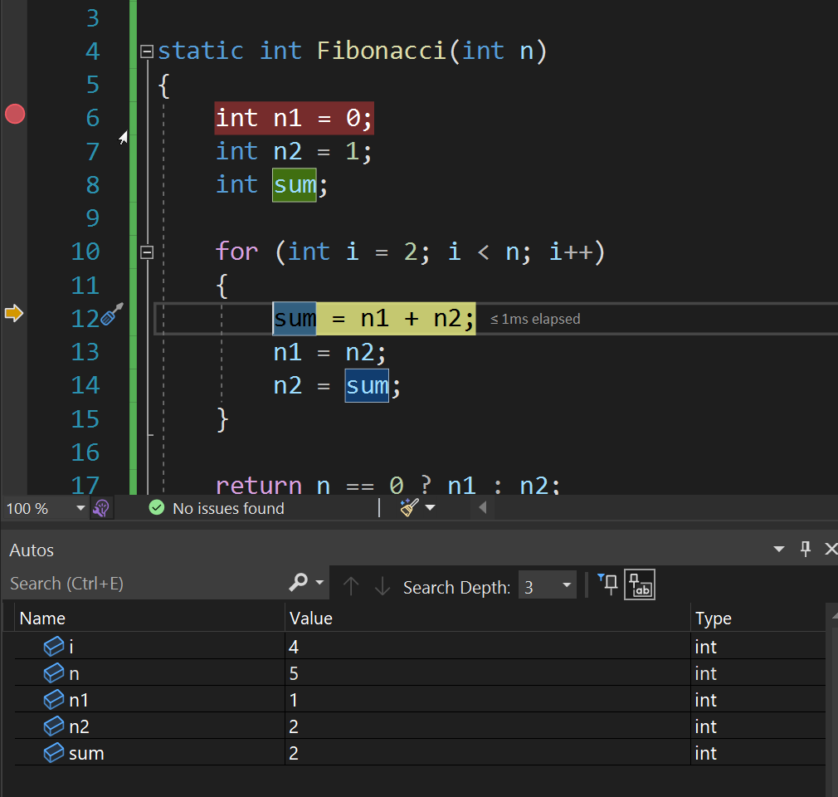
Task: Click the highlight pinned properties filter icon
Action: [x=608, y=584]
